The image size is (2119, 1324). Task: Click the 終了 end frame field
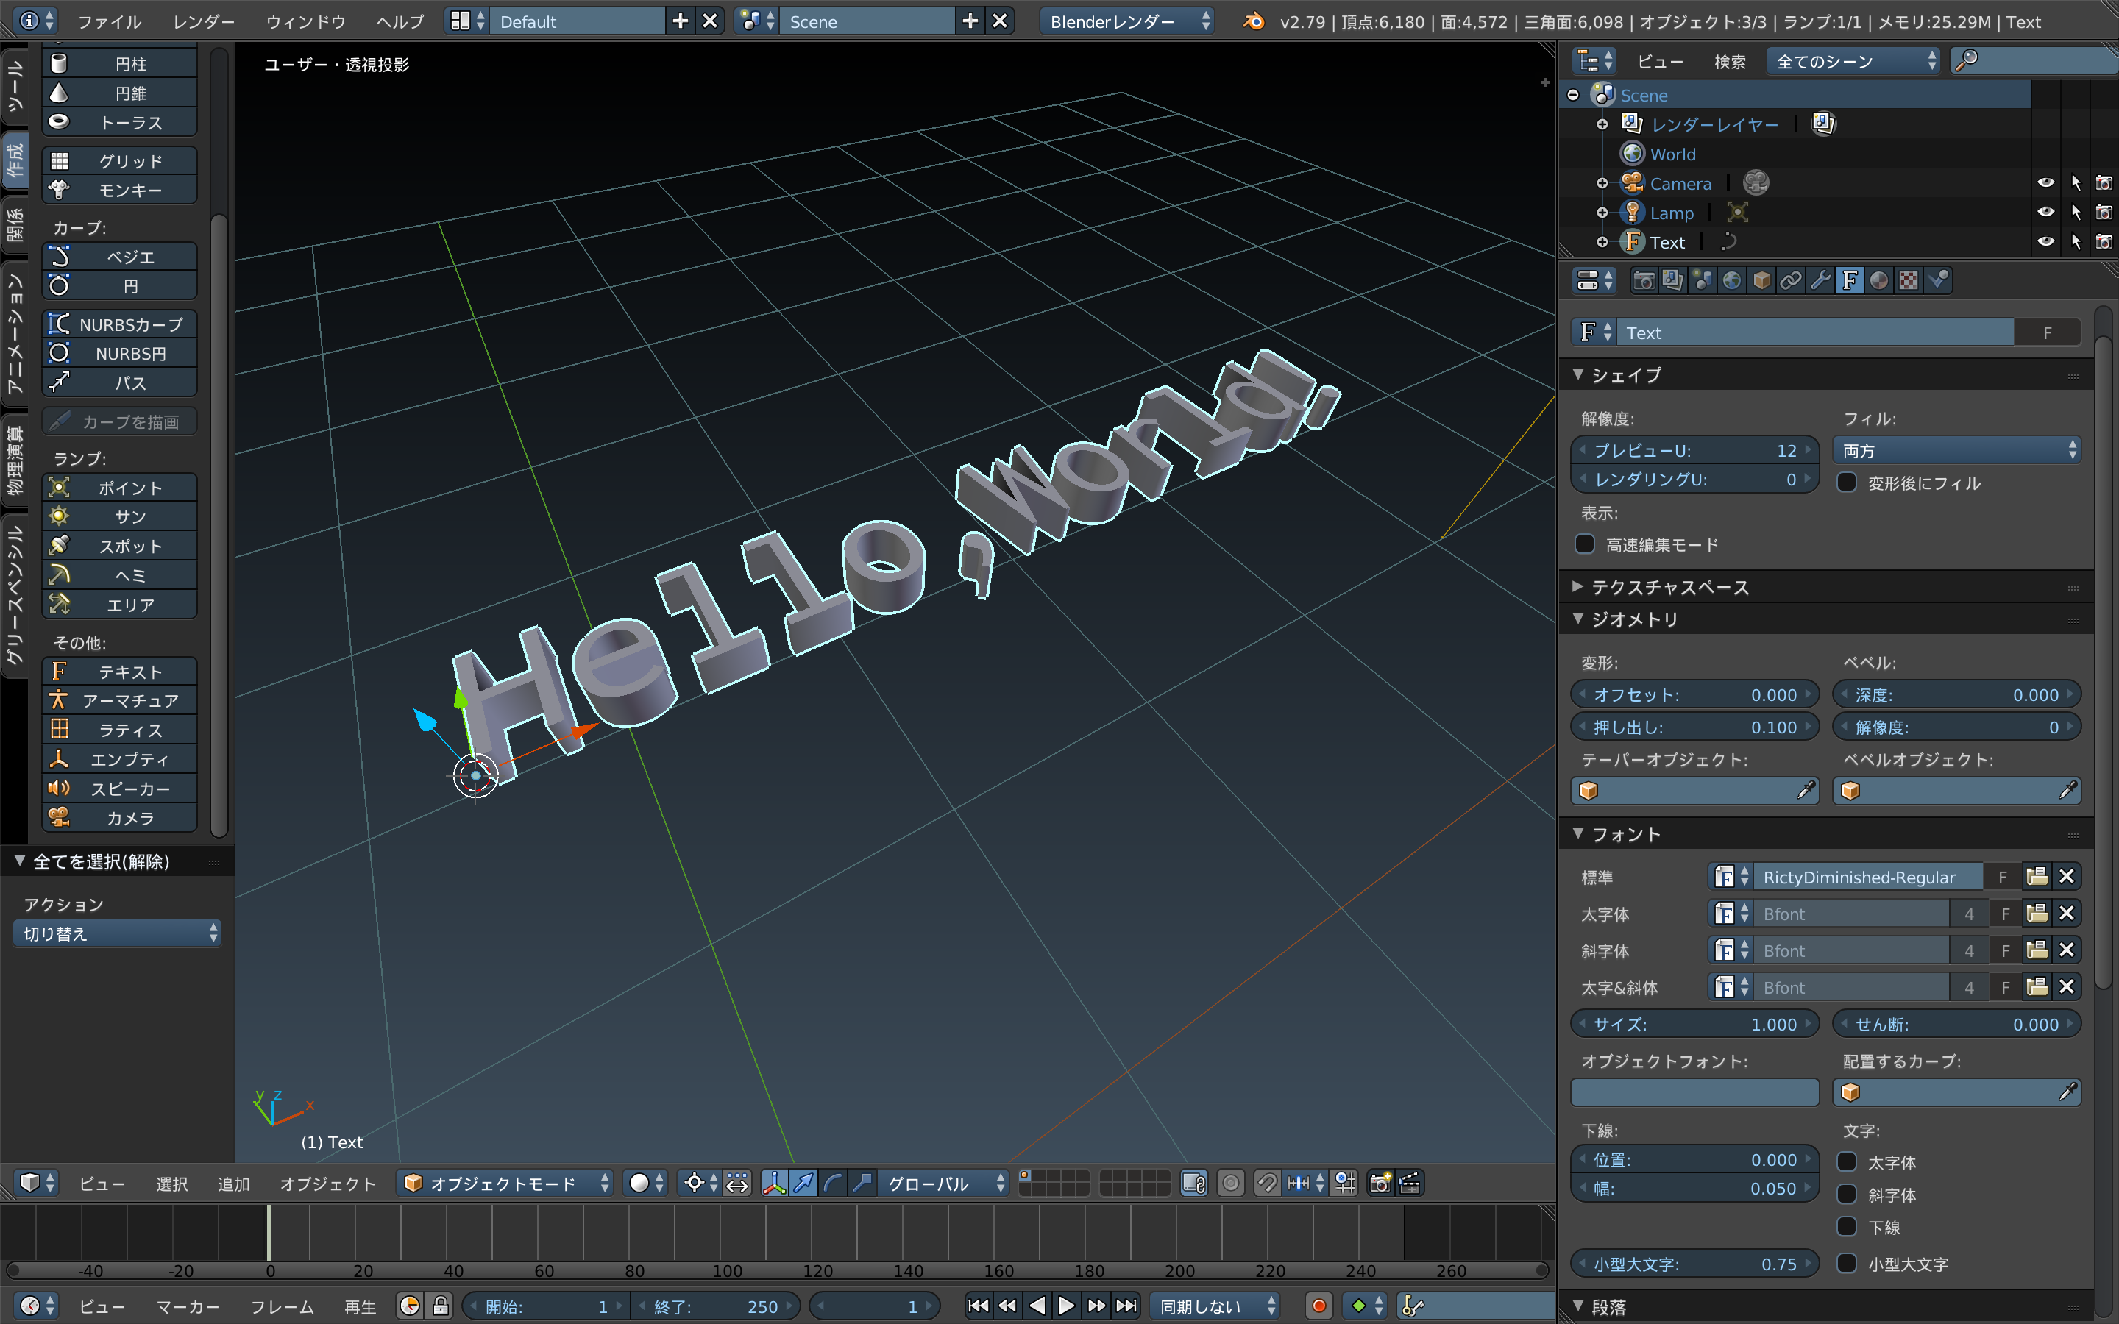[716, 1306]
